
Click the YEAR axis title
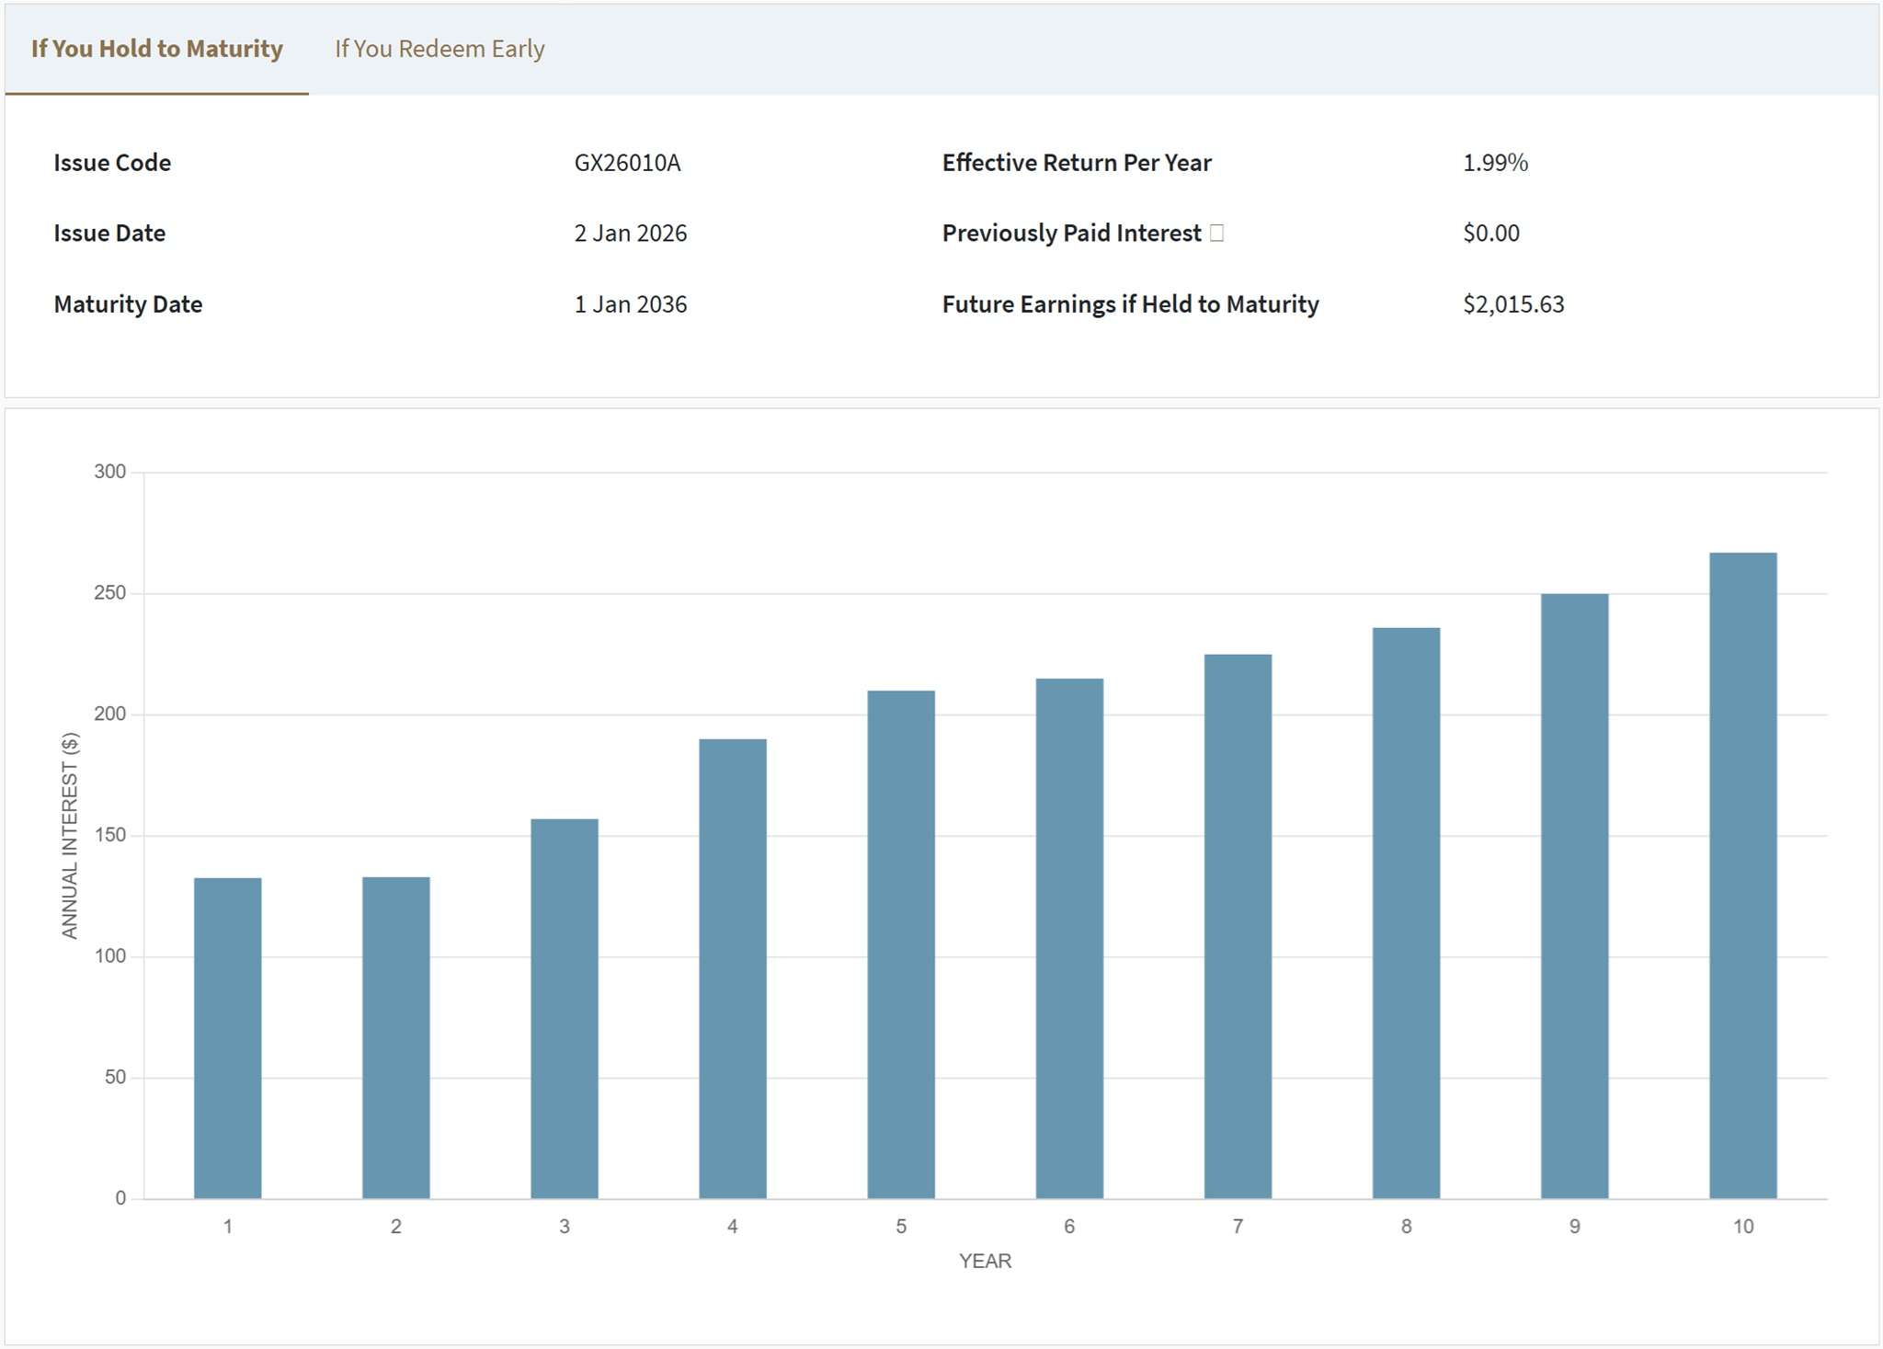click(x=985, y=1261)
